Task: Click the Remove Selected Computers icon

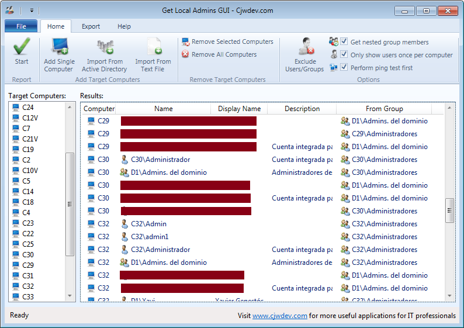Action: click(185, 42)
